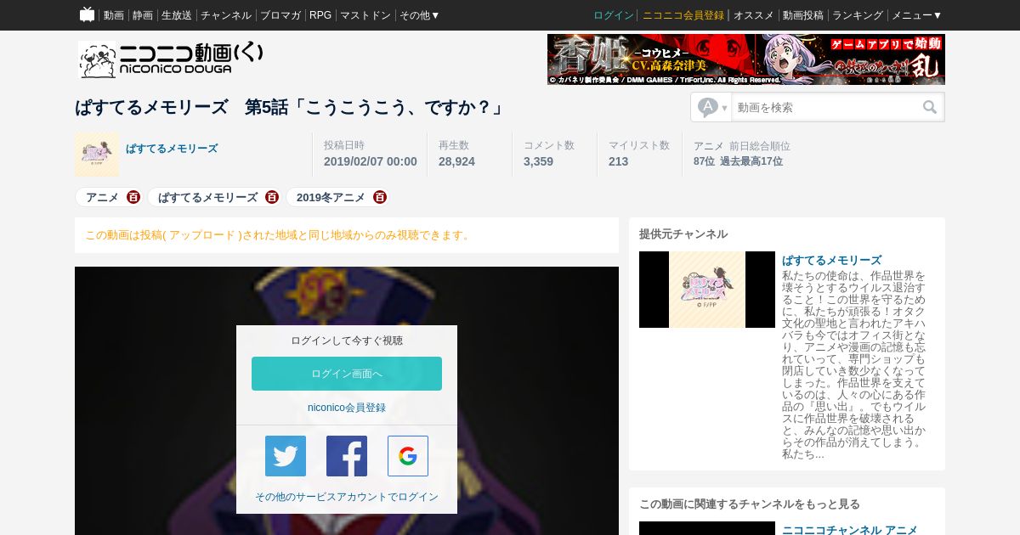Image resolution: width=1020 pixels, height=535 pixels.
Task: Click the Niconico TV icon in top bar
Action: (87, 14)
